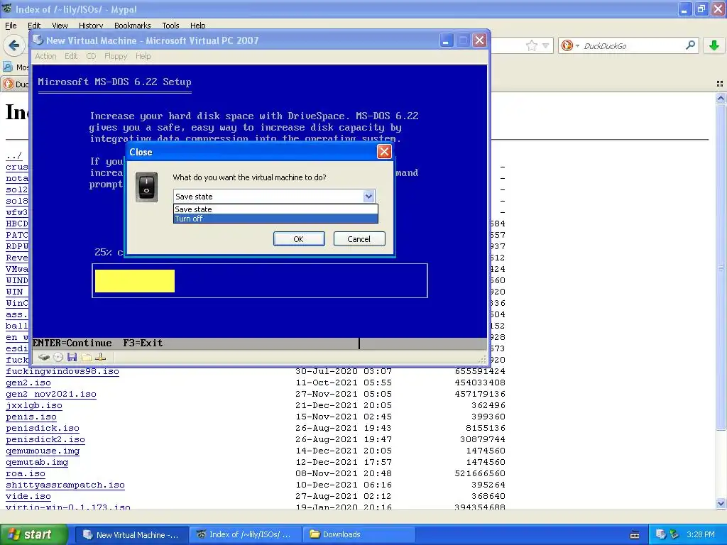
Task: Click the Mypal raccoon title bar icon
Action: point(6,9)
